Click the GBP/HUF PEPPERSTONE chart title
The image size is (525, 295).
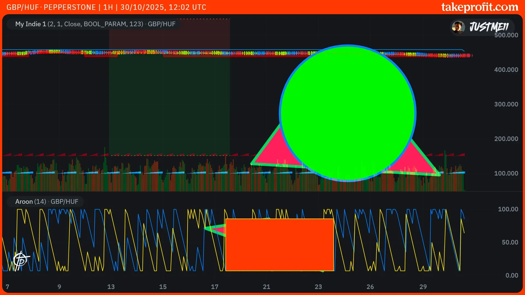51,7
